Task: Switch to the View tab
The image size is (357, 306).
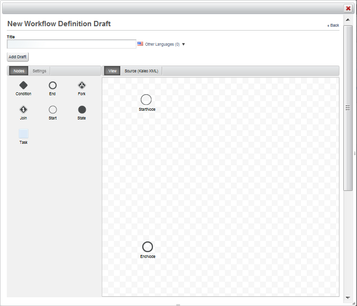Action: [x=112, y=71]
